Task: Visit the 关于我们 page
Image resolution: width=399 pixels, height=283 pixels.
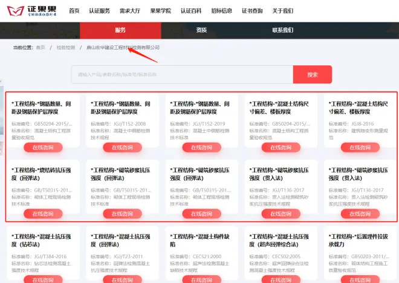Action: pyautogui.click(x=282, y=11)
